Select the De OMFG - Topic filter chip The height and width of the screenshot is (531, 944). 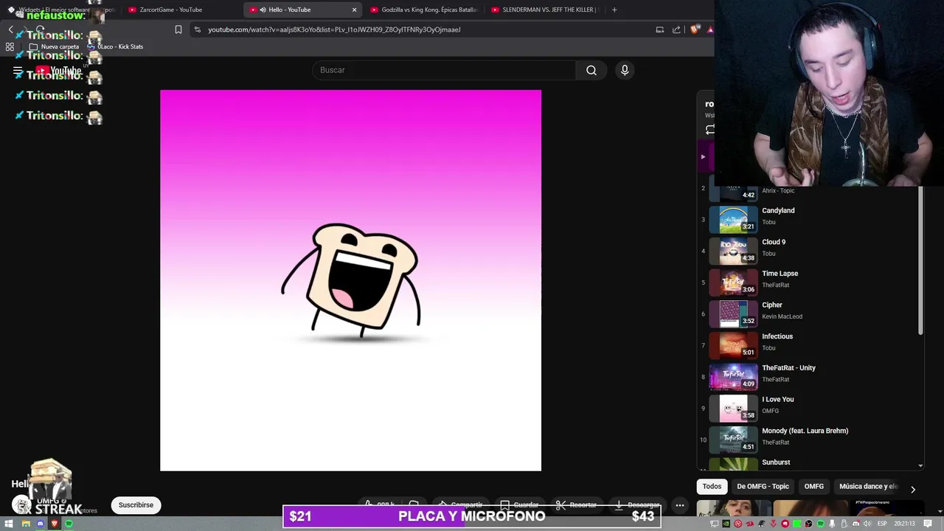pos(763,486)
